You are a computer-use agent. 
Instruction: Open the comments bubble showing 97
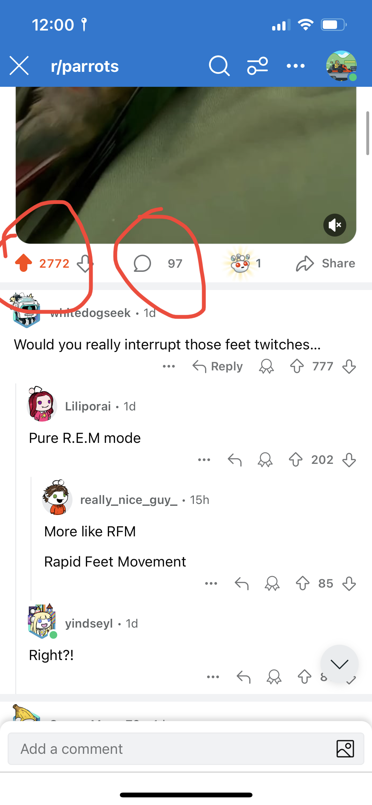tap(142, 264)
